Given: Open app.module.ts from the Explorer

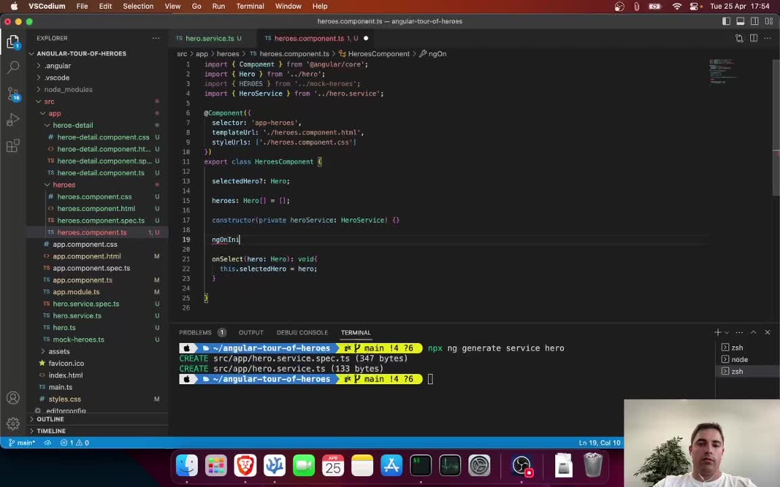Looking at the screenshot, I should tap(76, 292).
